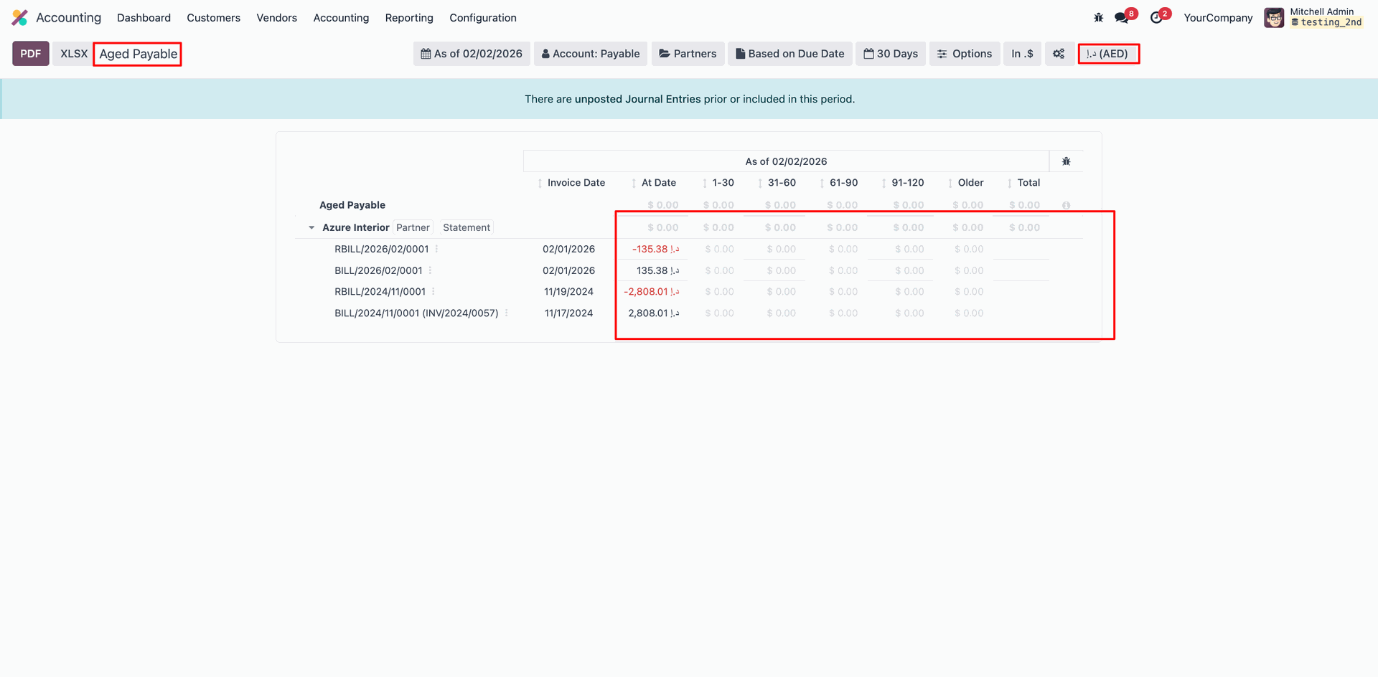1378x677 pixels.
Task: Open the Vendors menu
Action: (276, 18)
